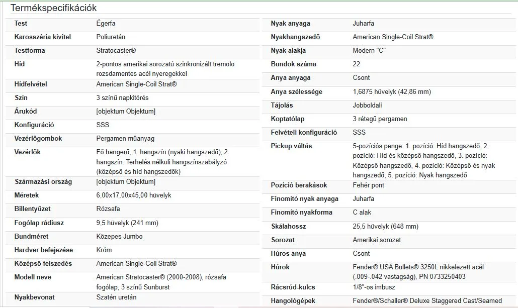Click the Anya szélessége label
Image resolution: width=518 pixels, height=308 pixels.
point(296,92)
